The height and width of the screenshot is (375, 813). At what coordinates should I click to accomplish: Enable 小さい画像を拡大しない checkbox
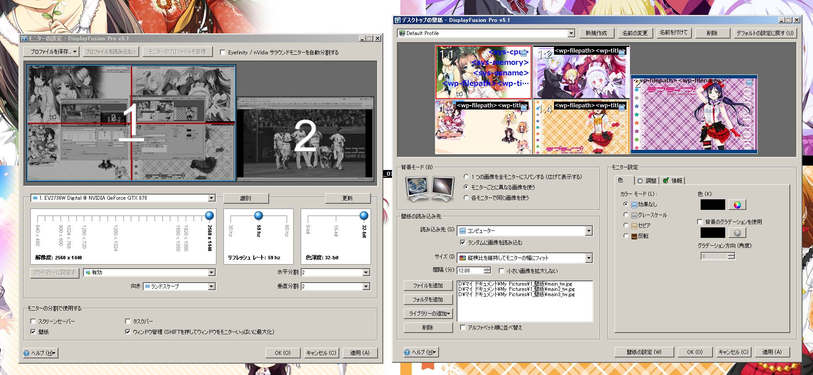pyautogui.click(x=501, y=271)
